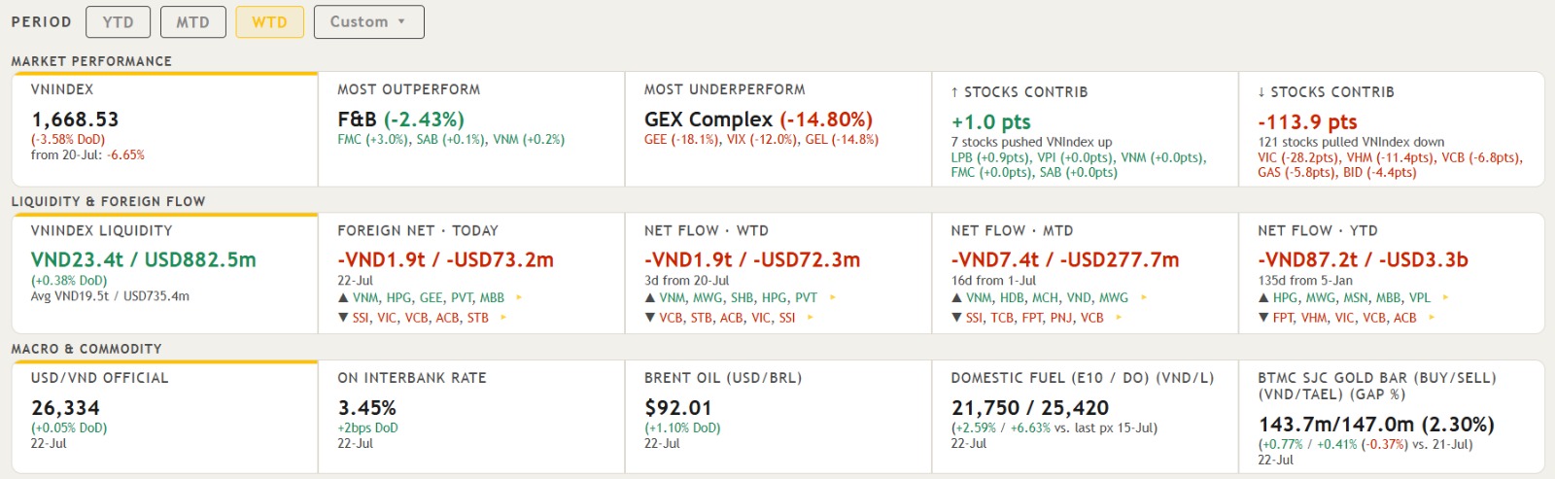Click the up-arrow Stocks Contrib +1.0 pts card
1555x479 pixels.
tap(1085, 129)
